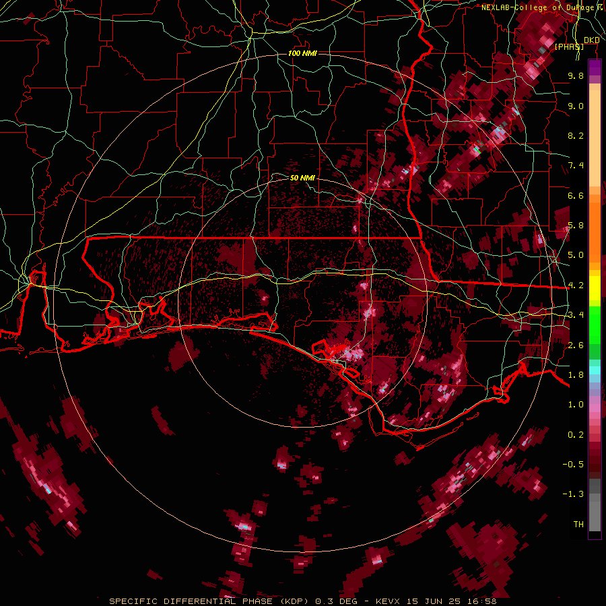Pick the orange segment of the colorbar
Viewport: 606px width, 606px height.
595,232
